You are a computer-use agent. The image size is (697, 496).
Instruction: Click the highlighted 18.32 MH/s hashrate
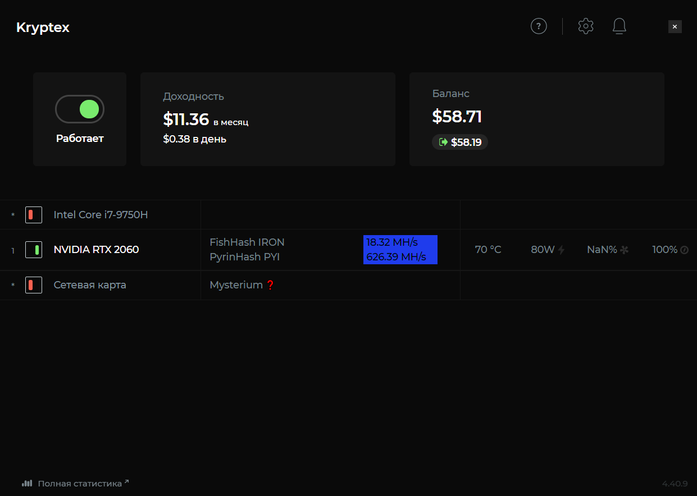392,242
